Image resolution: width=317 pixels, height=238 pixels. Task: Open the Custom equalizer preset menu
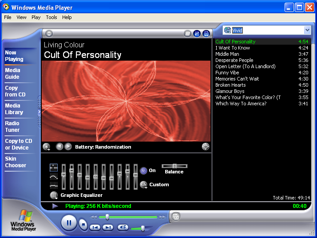pos(144,185)
